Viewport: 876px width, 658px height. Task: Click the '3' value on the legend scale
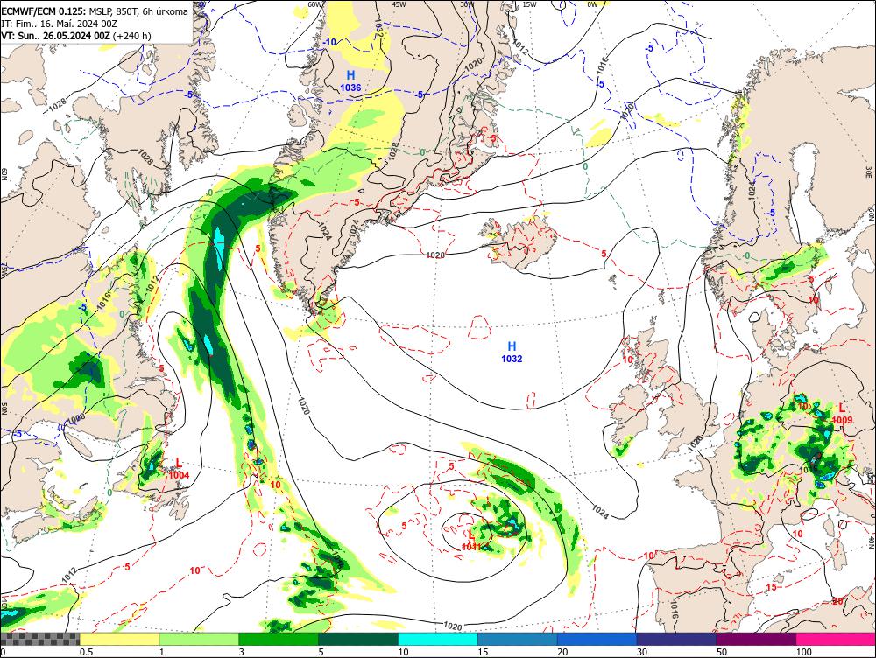242,652
